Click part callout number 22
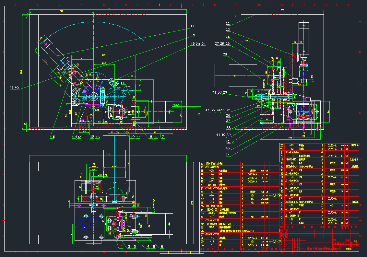Viewport: 367px width, 257px height. click(x=228, y=24)
